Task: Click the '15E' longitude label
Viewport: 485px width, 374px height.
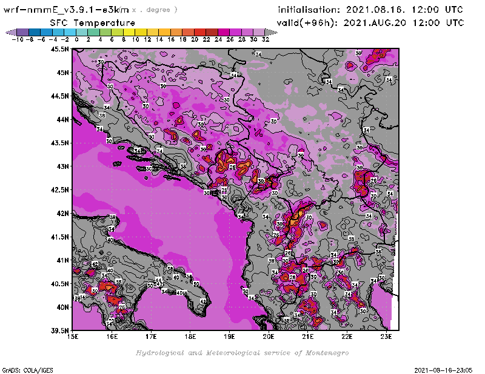Action: [x=73, y=336]
